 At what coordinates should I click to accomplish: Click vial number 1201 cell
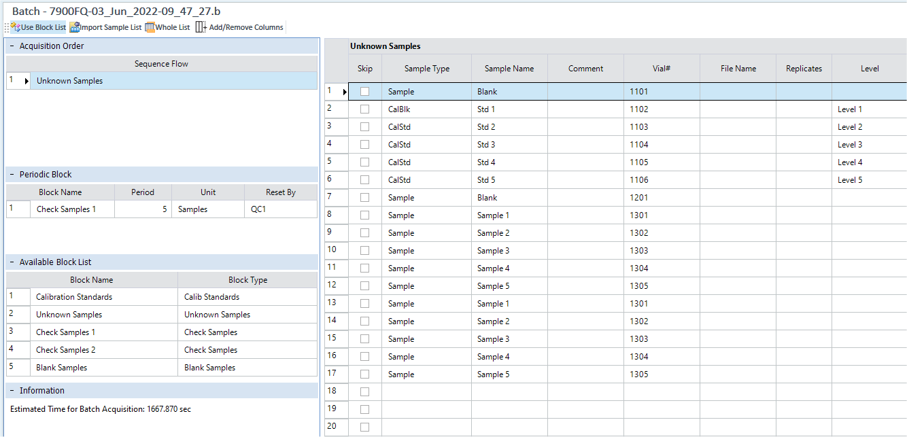coord(662,198)
